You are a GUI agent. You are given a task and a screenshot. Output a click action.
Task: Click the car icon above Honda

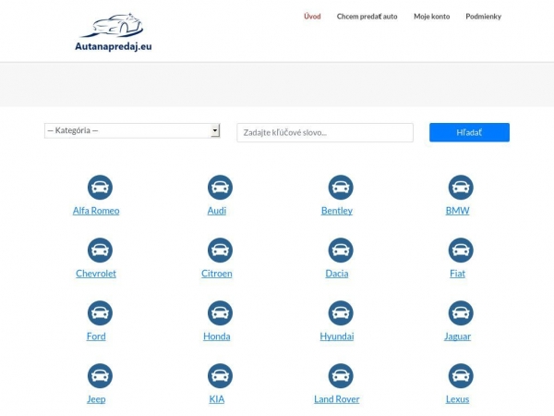220,313
